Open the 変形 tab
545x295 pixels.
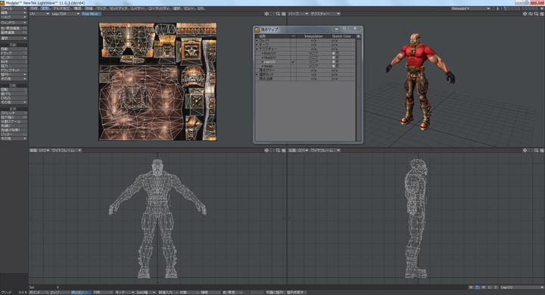pyautogui.click(x=45, y=8)
